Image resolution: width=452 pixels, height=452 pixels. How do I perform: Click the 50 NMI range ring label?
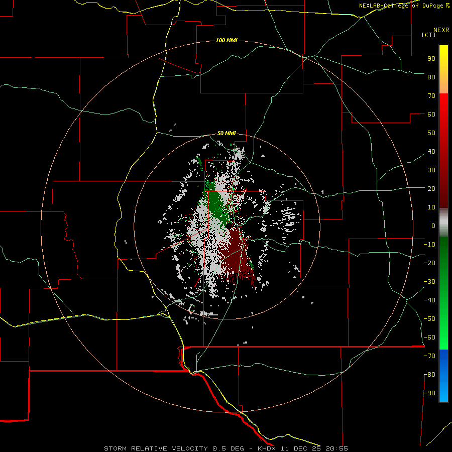227,133
